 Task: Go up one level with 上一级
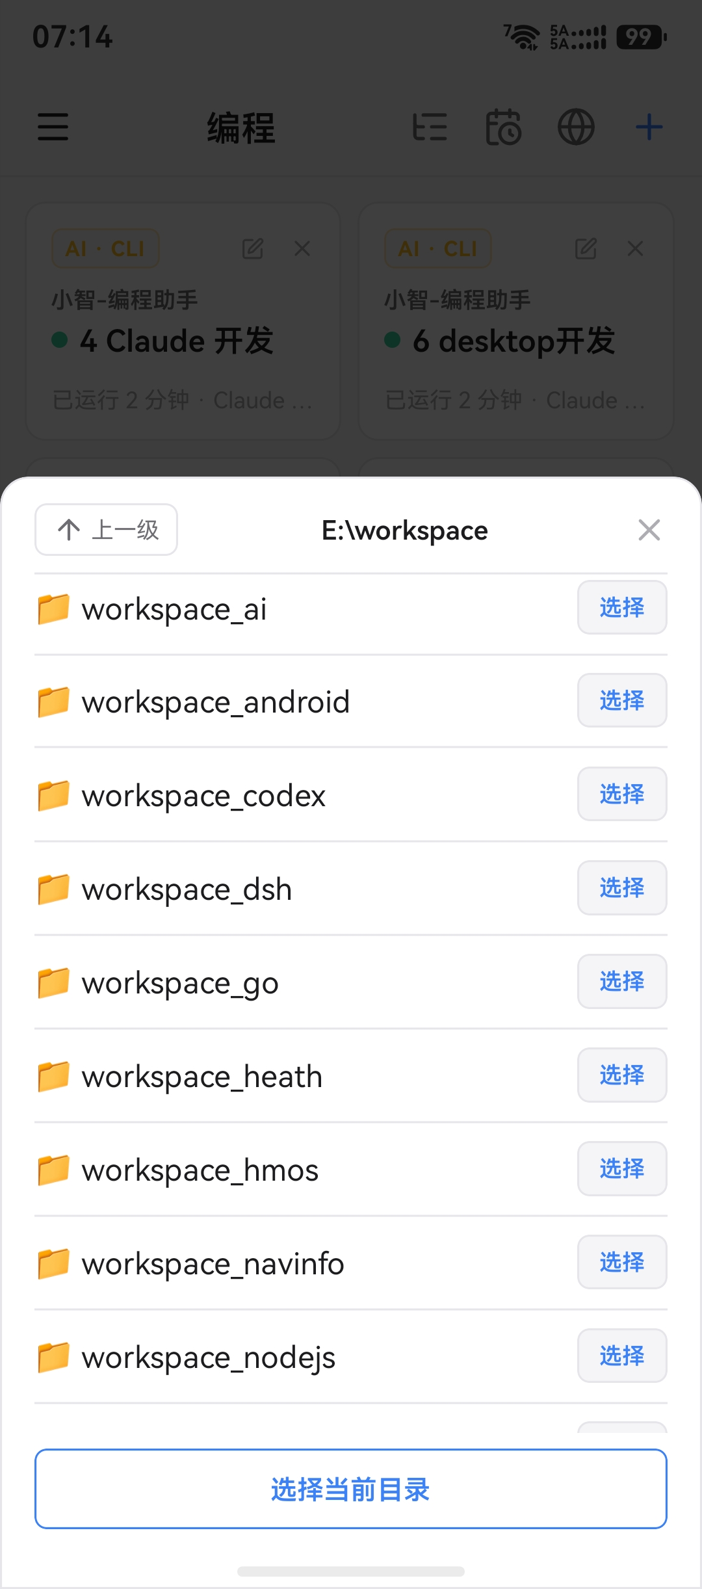[x=106, y=530]
